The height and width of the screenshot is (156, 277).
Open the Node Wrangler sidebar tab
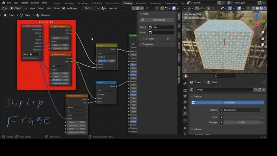point(179,75)
